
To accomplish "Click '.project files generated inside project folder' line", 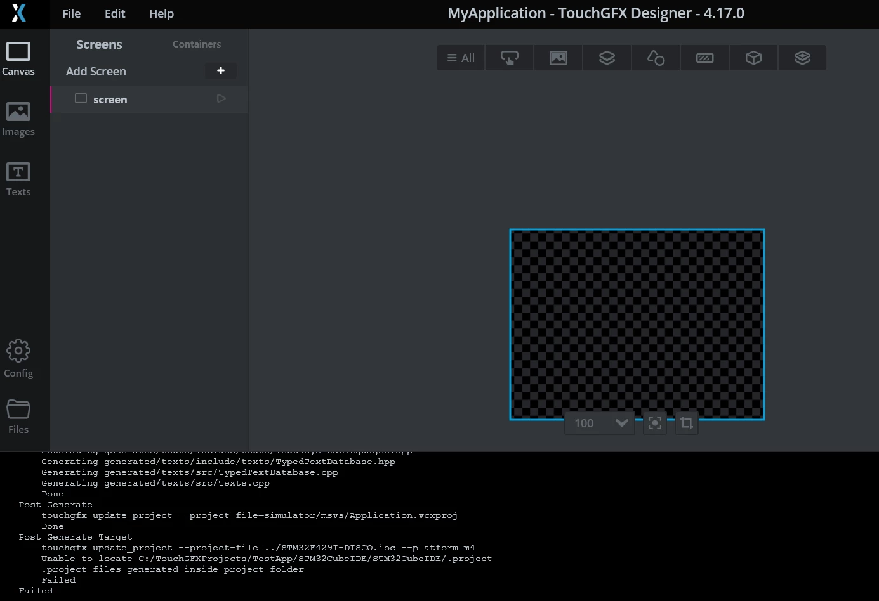I will (173, 569).
